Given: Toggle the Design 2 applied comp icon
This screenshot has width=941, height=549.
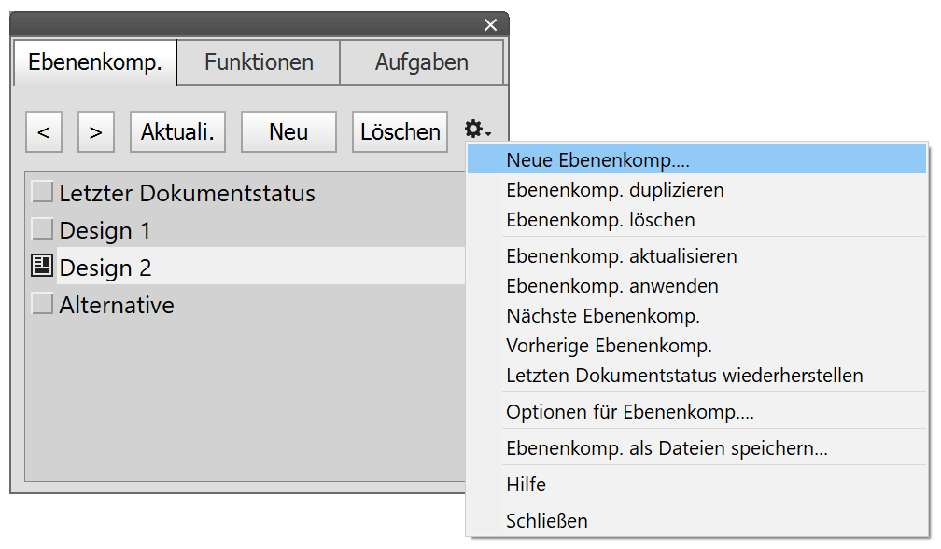Looking at the screenshot, I should (42, 267).
